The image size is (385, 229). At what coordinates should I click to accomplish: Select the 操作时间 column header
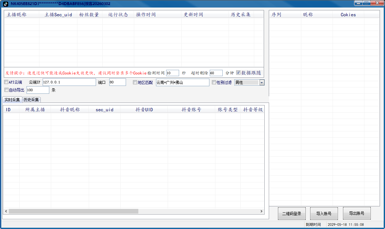coord(158,14)
